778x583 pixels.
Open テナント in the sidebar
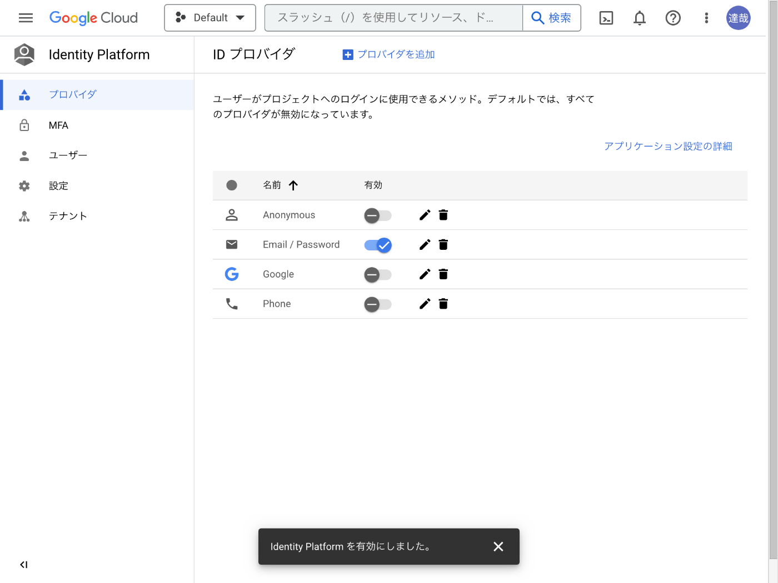pyautogui.click(x=97, y=216)
